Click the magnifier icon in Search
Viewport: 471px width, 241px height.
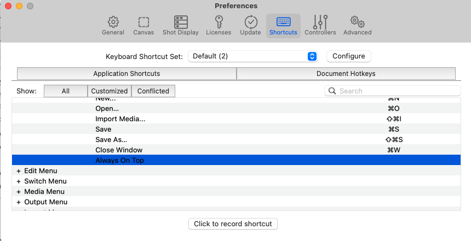click(332, 91)
